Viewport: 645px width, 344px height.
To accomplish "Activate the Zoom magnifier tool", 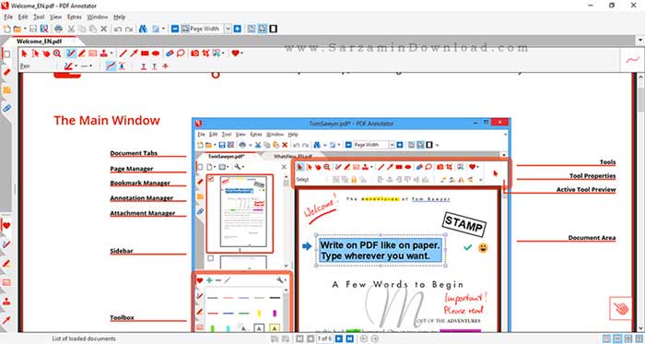I will [x=57, y=53].
